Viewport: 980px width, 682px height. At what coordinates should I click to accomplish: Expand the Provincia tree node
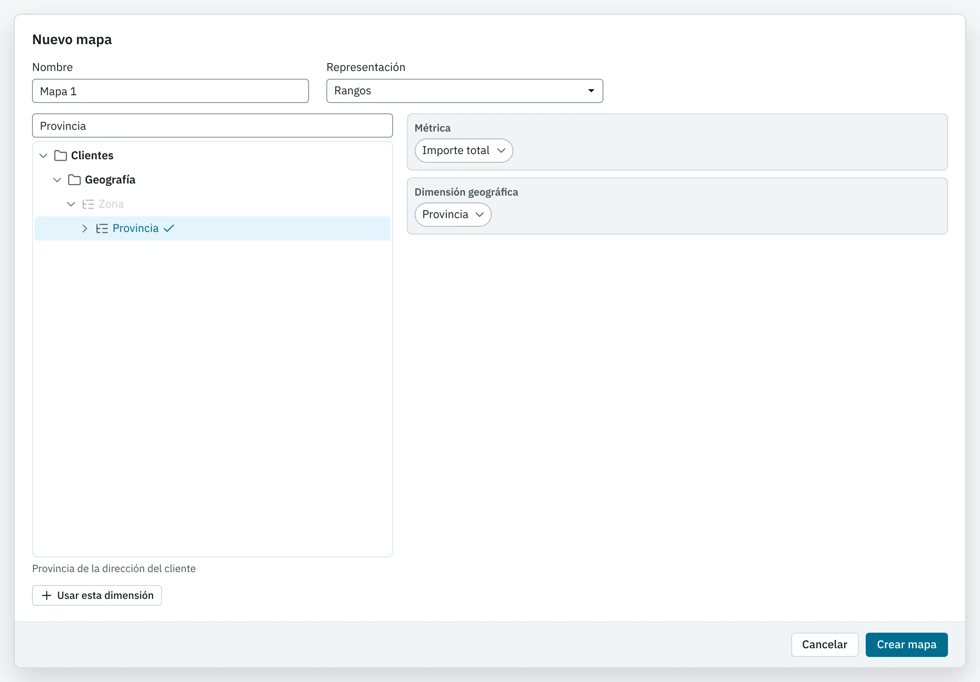85,228
